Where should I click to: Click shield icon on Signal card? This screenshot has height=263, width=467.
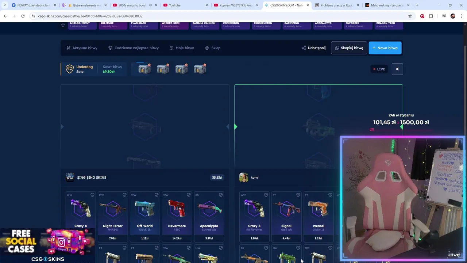pyautogui.click(x=298, y=195)
